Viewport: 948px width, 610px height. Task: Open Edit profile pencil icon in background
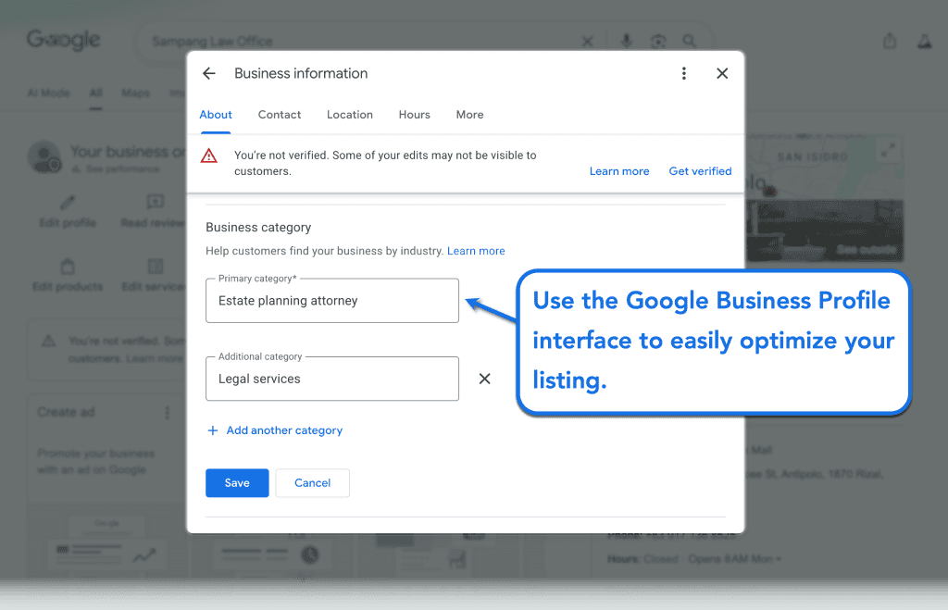click(68, 202)
